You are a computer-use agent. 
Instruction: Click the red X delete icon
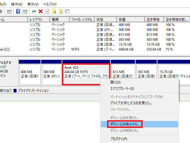click(41, 12)
